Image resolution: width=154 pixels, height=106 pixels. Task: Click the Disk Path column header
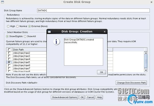[29, 50]
